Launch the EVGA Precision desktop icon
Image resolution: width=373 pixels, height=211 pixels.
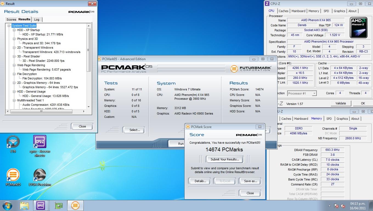(40, 177)
